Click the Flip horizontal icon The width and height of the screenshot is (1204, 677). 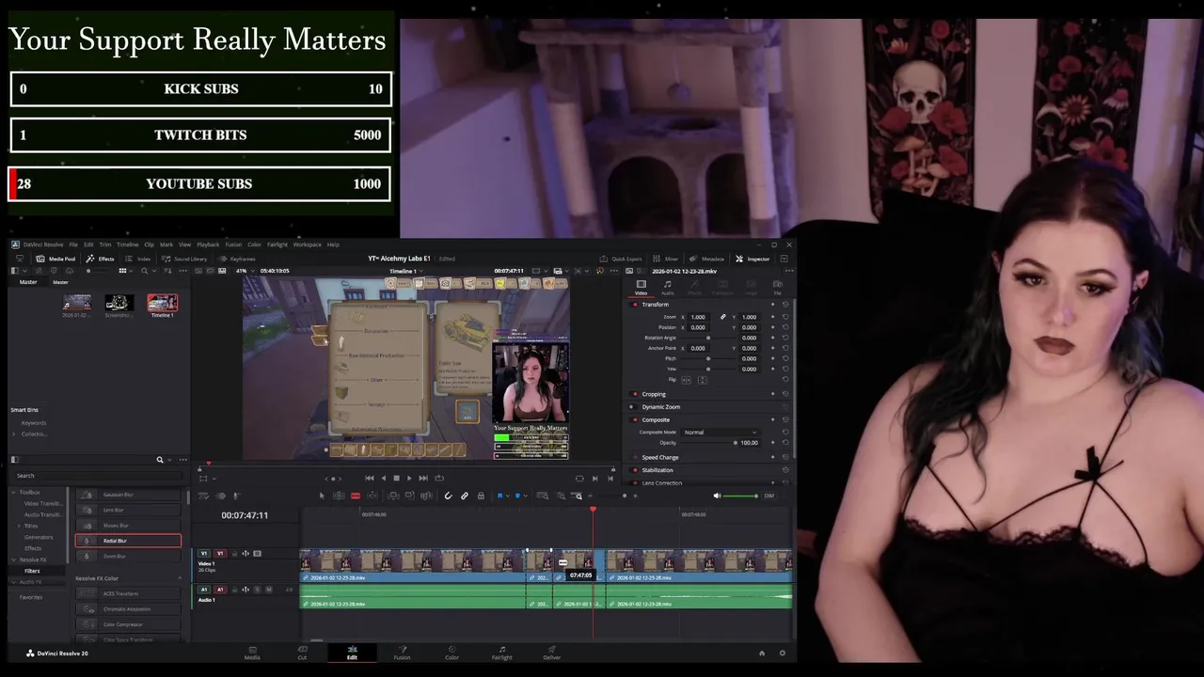coord(686,380)
